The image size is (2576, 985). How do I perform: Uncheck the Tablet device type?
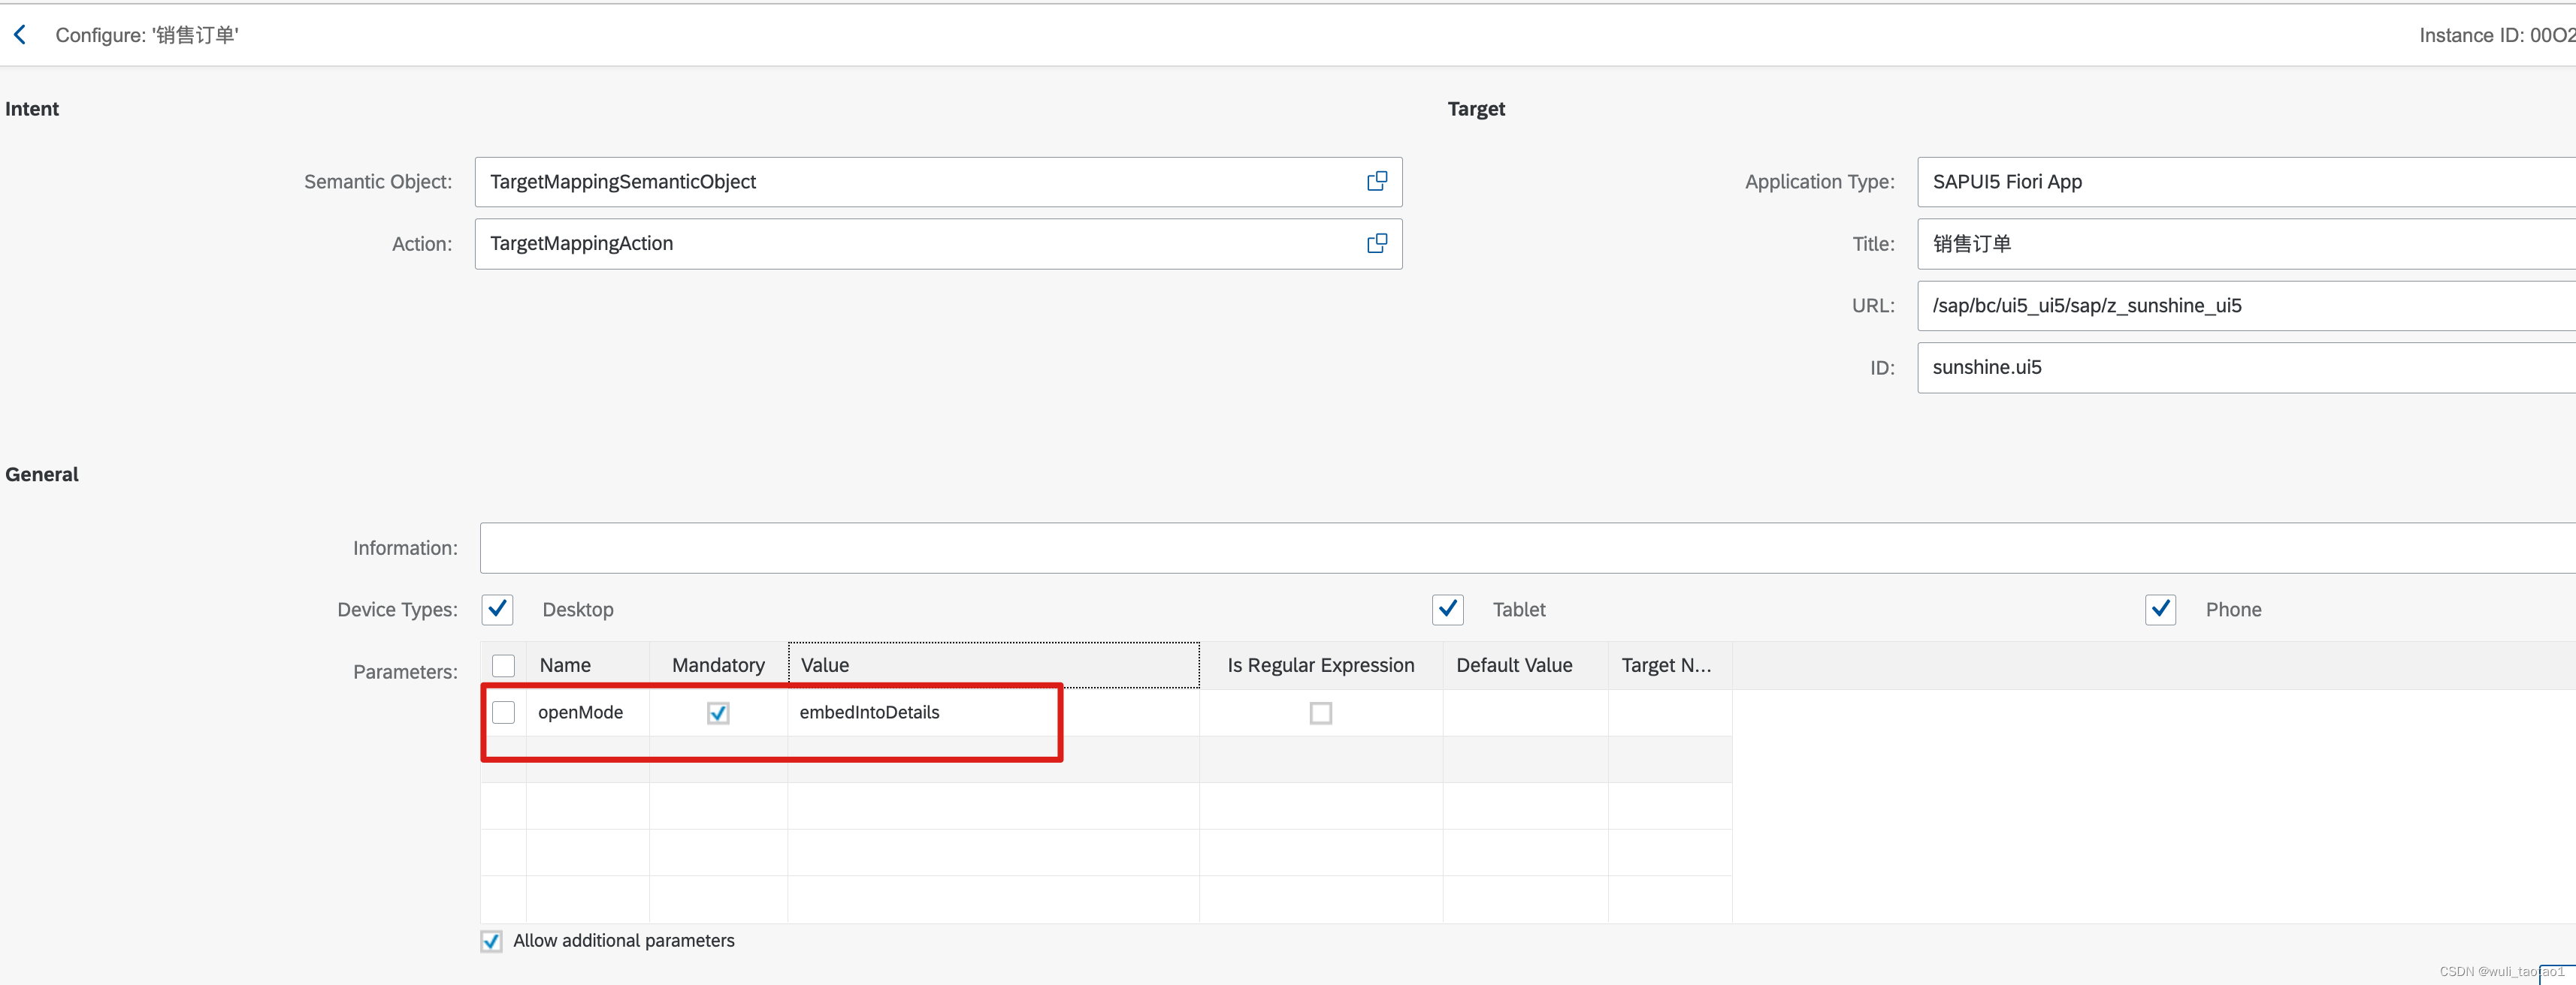point(1447,608)
